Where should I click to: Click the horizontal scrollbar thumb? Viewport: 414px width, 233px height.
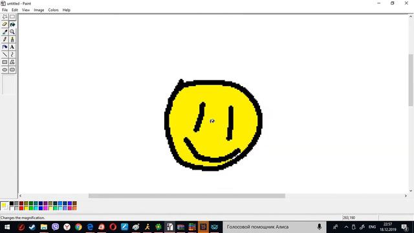pyautogui.click(x=187, y=195)
